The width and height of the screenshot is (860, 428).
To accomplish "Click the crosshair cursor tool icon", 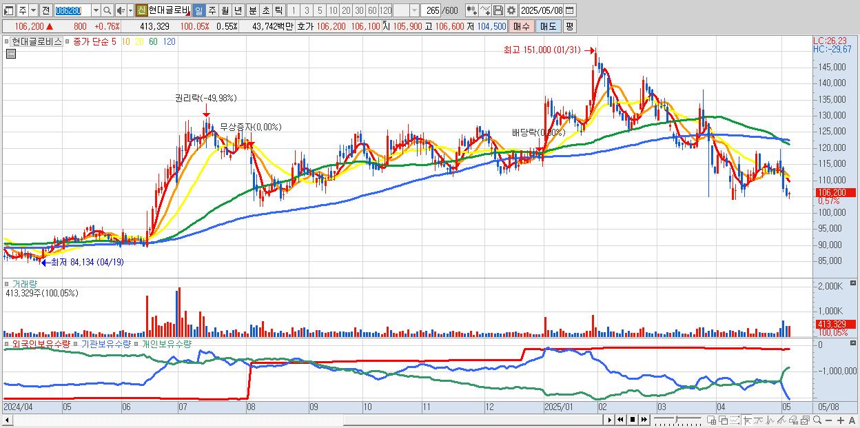I will point(747,420).
